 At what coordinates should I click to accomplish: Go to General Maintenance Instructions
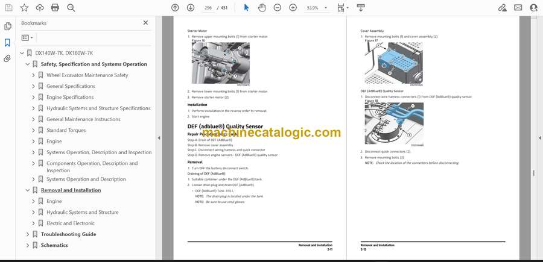[83, 119]
